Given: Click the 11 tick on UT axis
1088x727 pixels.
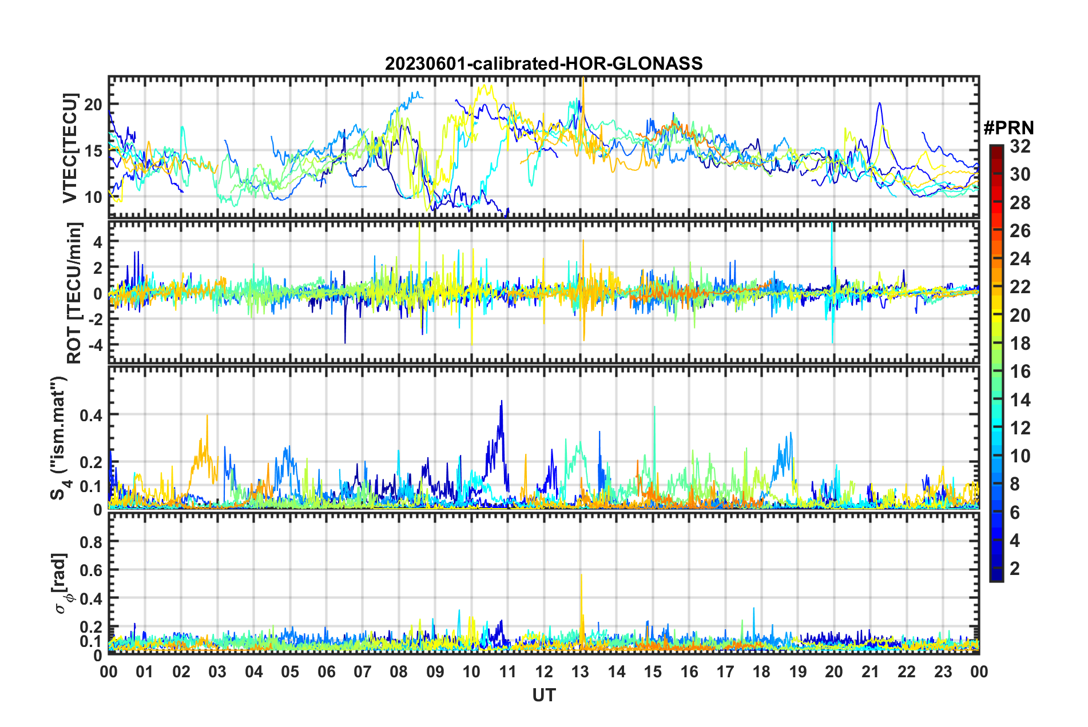Looking at the screenshot, I should [x=507, y=671].
